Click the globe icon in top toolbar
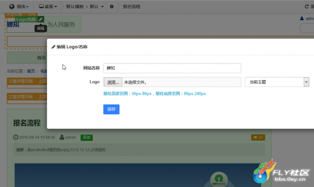314x187 pixels. click(x=12, y=6)
